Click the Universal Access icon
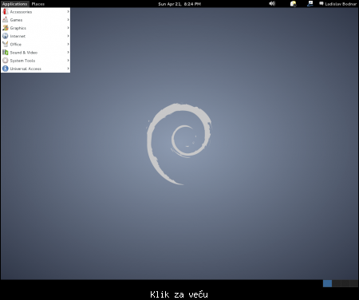Image resolution: width=359 pixels, height=300 pixels. click(6, 69)
